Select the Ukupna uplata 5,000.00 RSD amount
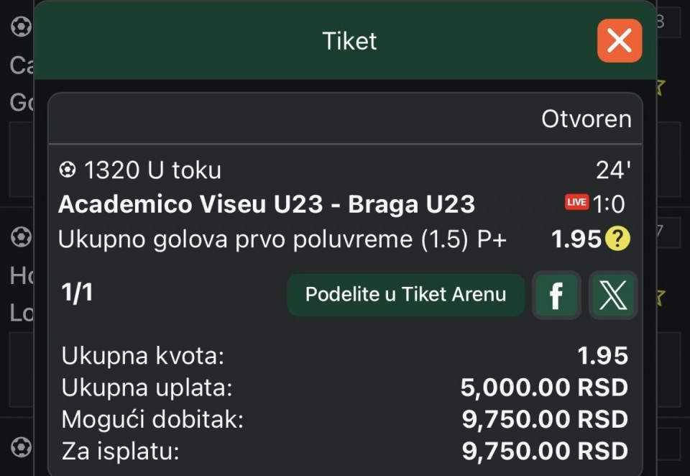 coord(544,388)
